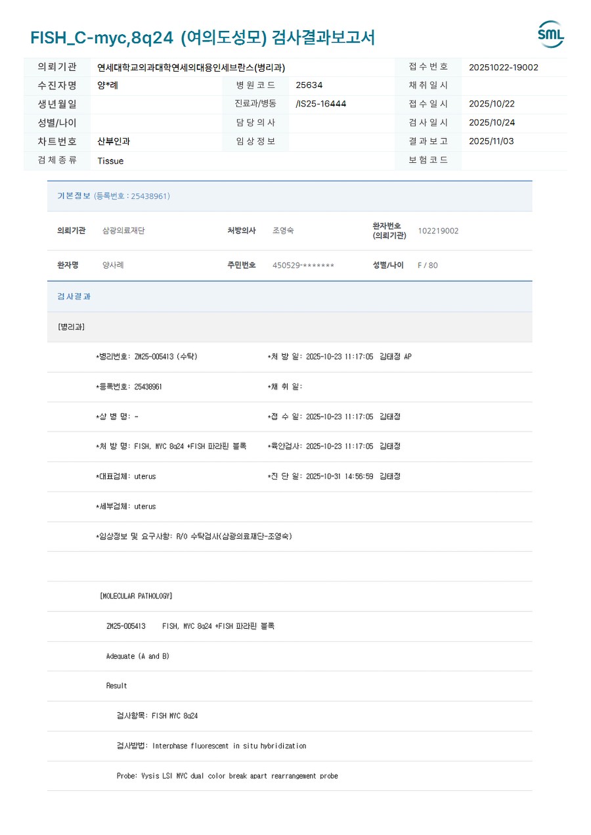Click the 임상정보 및 요구사항 R/O 수탁검사 line
Viewport: 591px width, 835px height.
pos(194,536)
